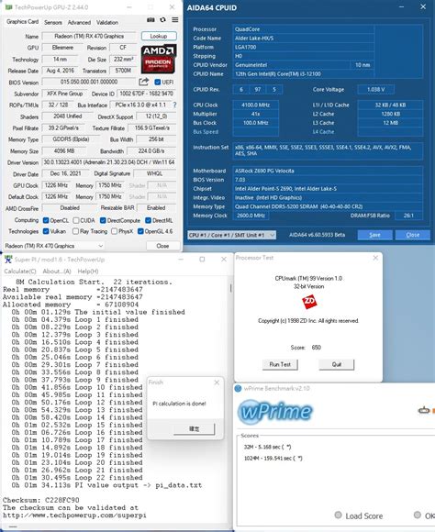435x532 pixels.
Task: Toggle the Vulkan checkbox
Action: click(46, 231)
